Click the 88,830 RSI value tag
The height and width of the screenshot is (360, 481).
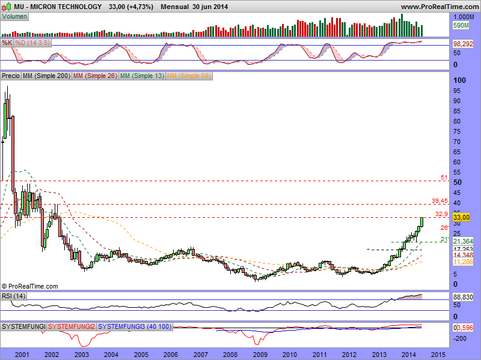pos(463,297)
